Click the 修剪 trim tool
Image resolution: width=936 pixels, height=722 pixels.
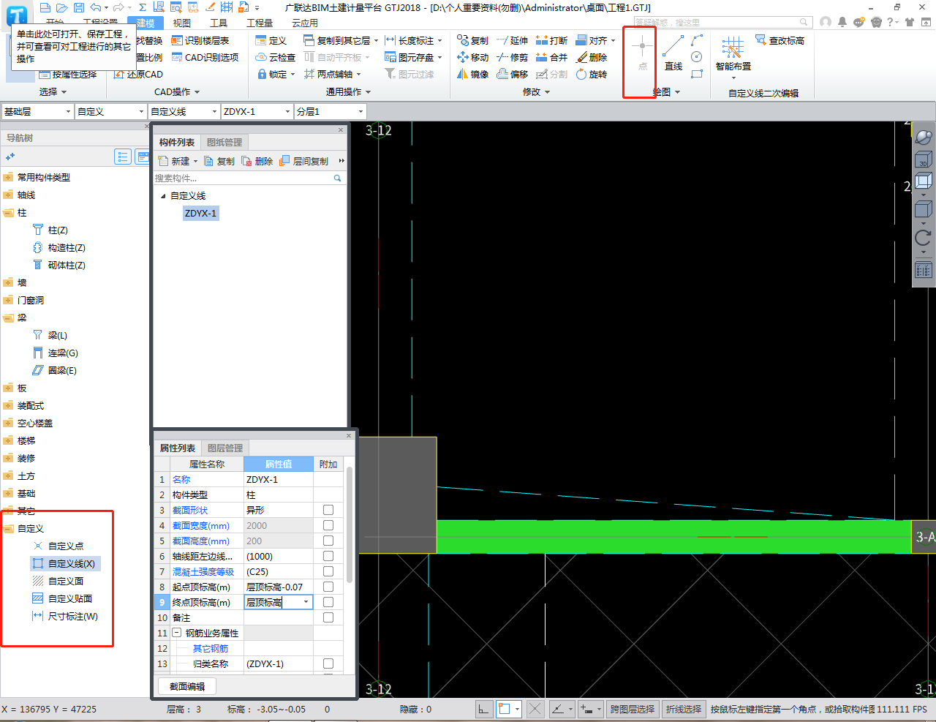click(513, 57)
